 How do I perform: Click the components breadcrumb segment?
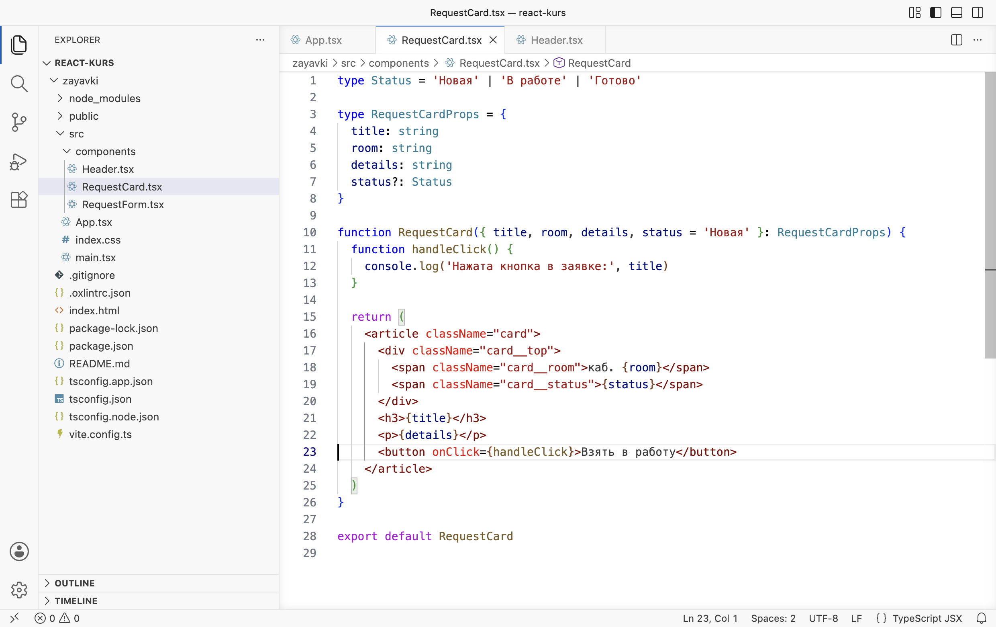[398, 63]
